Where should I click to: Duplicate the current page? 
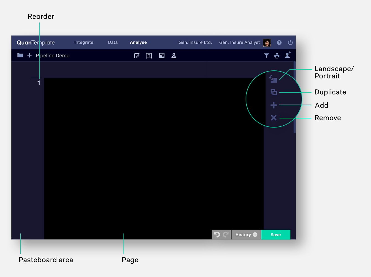click(x=274, y=92)
